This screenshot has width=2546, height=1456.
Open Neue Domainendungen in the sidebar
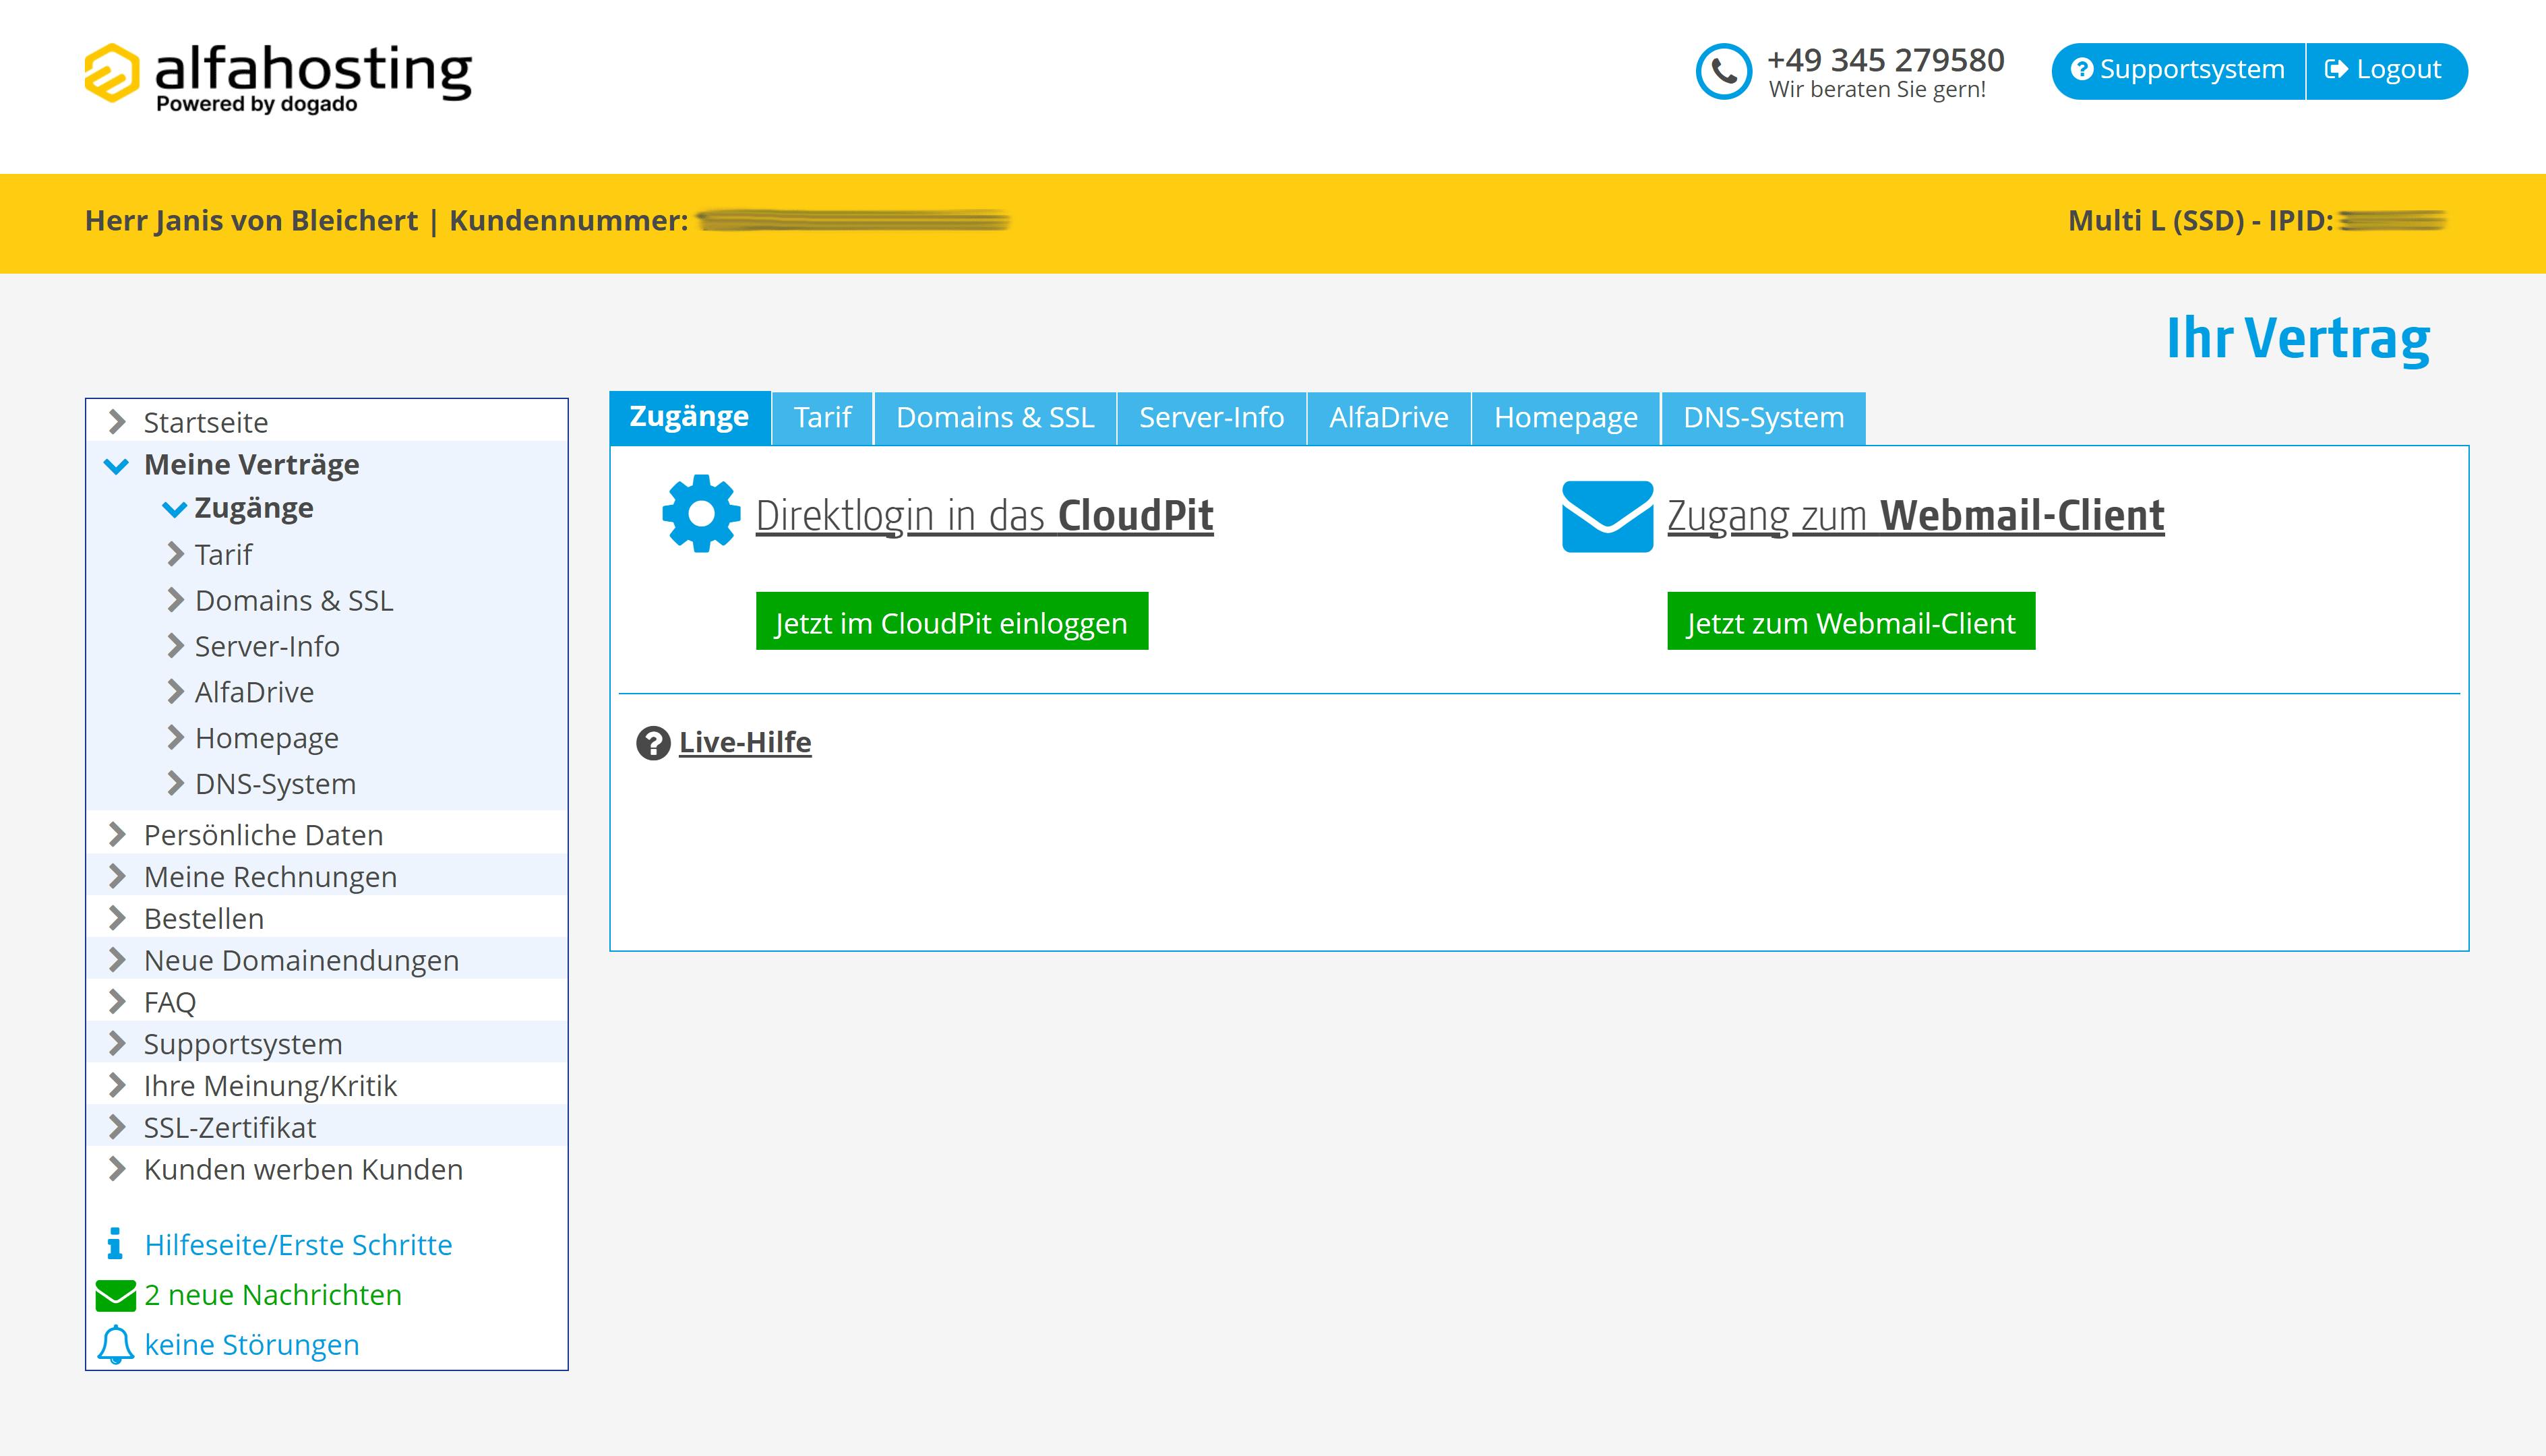(x=301, y=960)
